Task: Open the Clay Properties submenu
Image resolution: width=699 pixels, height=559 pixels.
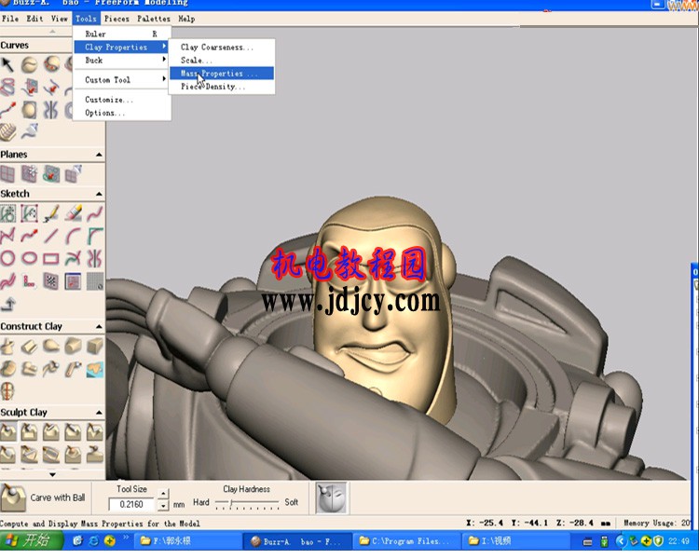Action: click(121, 48)
